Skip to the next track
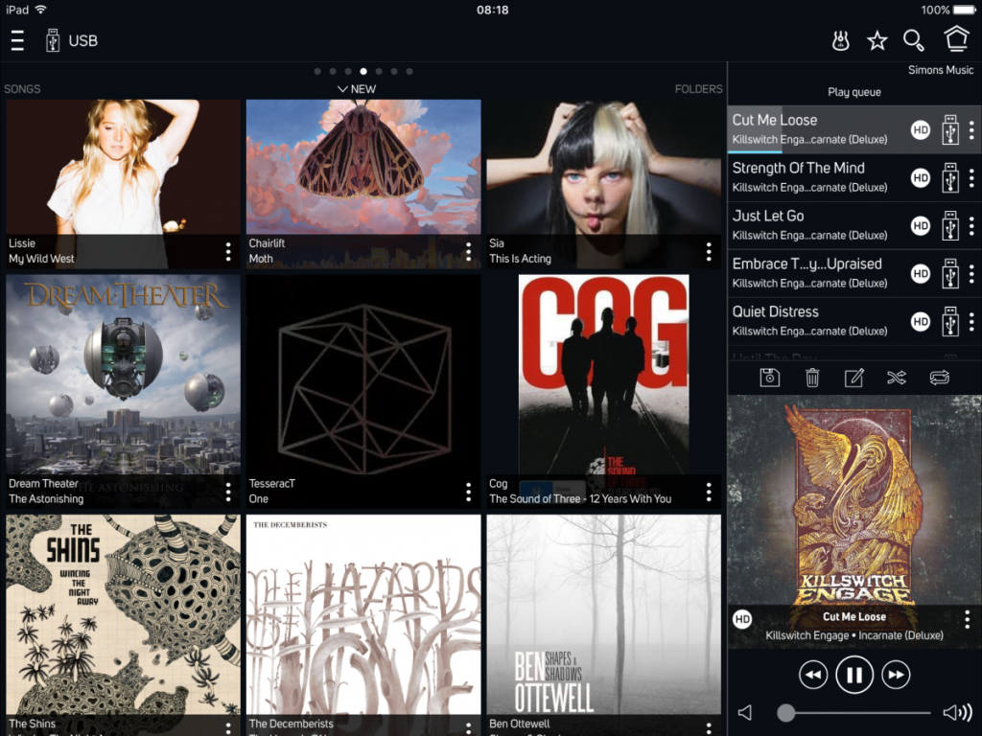This screenshot has width=982, height=736. 896,676
